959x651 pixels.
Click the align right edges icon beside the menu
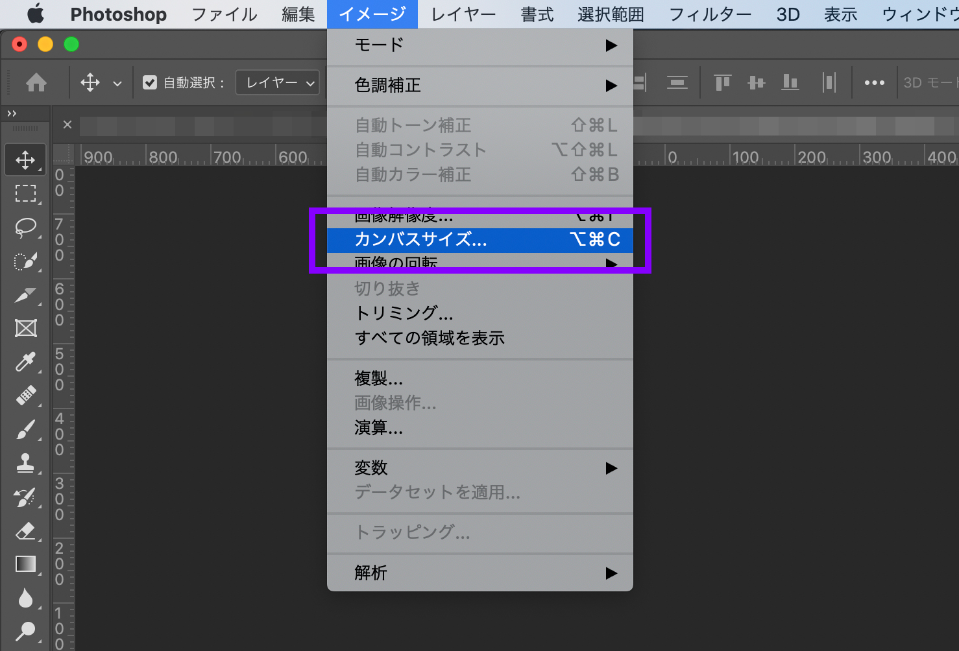tap(639, 82)
